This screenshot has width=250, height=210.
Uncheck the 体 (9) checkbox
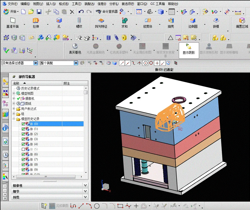tap(23, 170)
